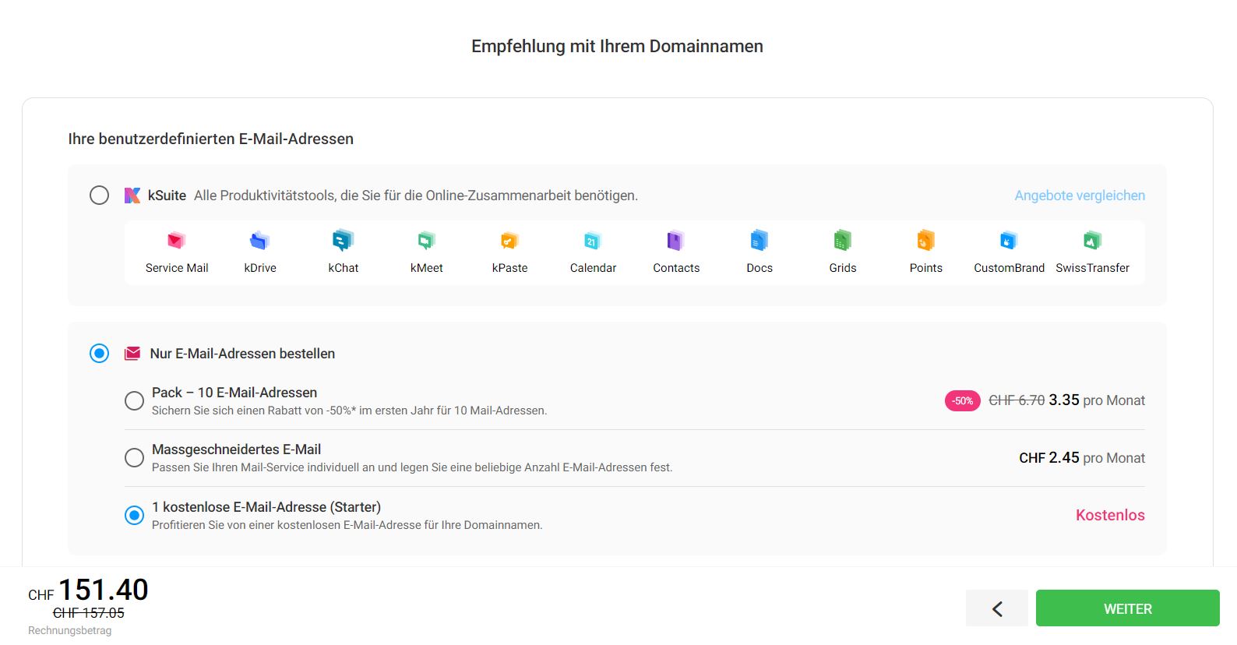Viewport: 1237px width, 645px height.
Task: Choose Massgeschneidertes E-Mail radio
Action: click(x=134, y=457)
